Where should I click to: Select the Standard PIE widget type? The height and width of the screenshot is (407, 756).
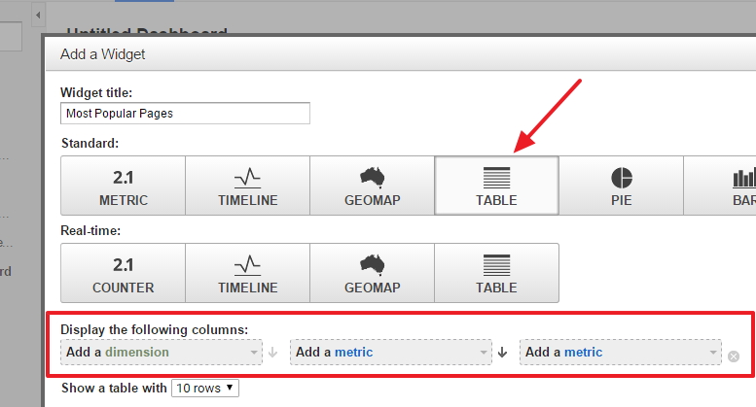[x=621, y=186]
